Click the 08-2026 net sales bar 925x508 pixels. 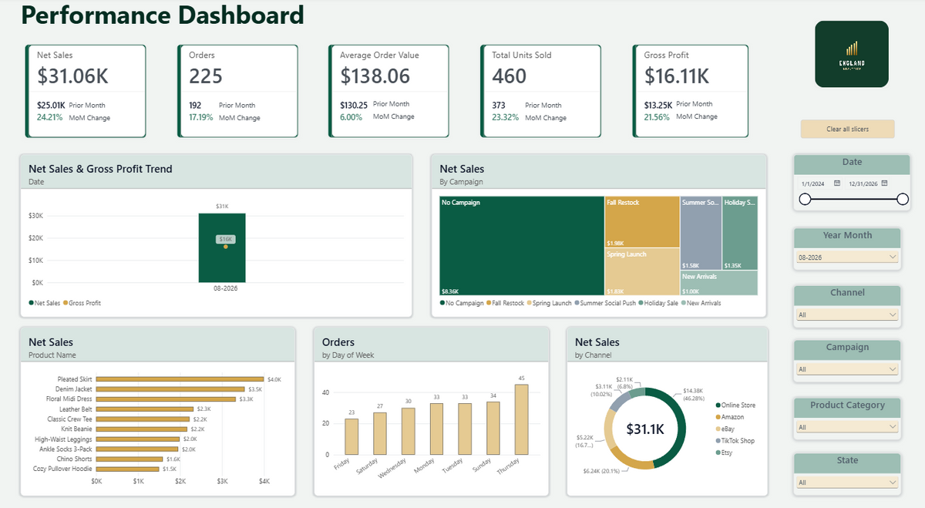pyautogui.click(x=222, y=247)
